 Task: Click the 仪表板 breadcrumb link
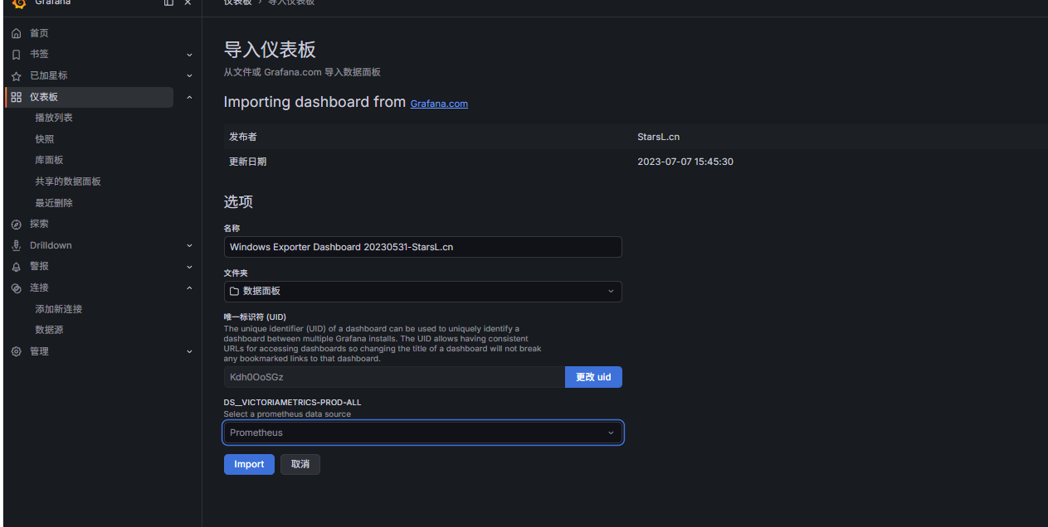(237, 2)
